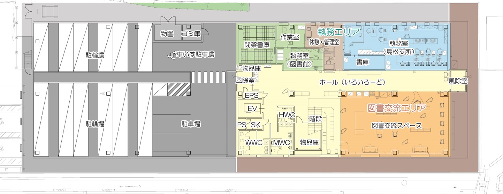Click the ゴミ庫 storage room
The height and width of the screenshot is (194, 503).
point(191,34)
